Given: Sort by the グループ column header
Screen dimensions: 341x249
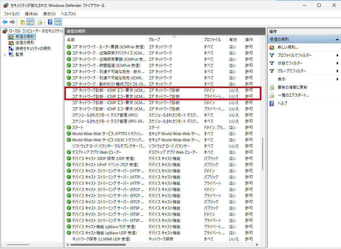Looking at the screenshot, I should (x=174, y=40).
